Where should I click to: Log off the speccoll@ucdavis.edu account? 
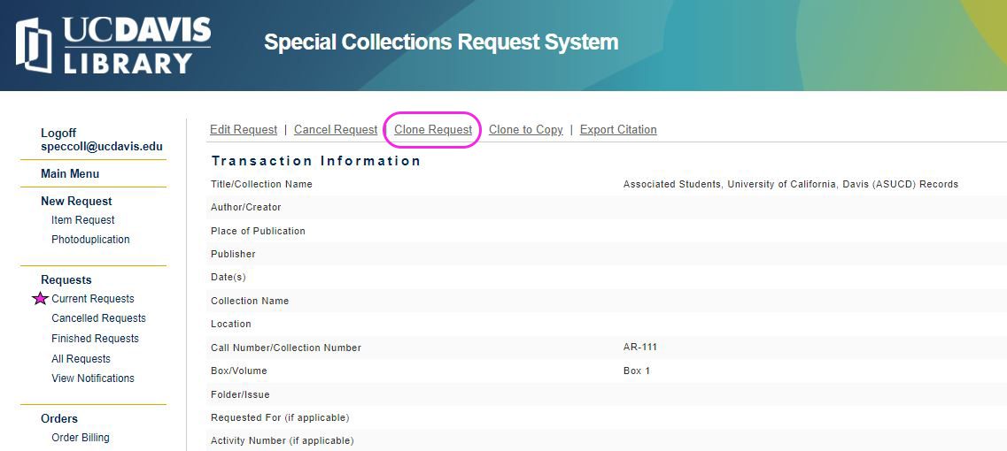click(58, 134)
